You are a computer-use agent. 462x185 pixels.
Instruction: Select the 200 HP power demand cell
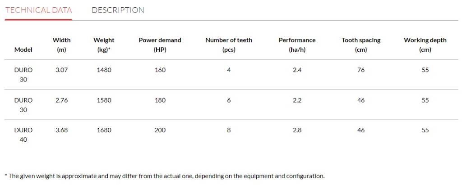(x=160, y=130)
